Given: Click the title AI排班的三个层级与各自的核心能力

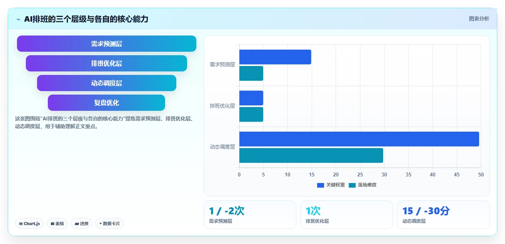Looking at the screenshot, I should pos(86,19).
